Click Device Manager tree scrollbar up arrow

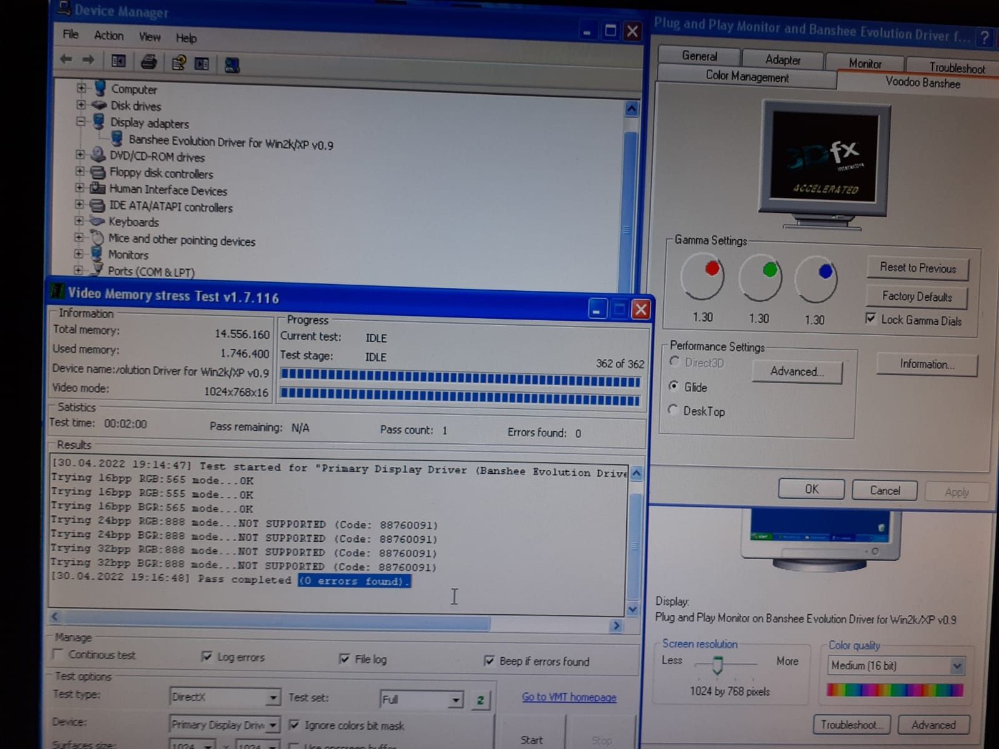tap(631, 110)
